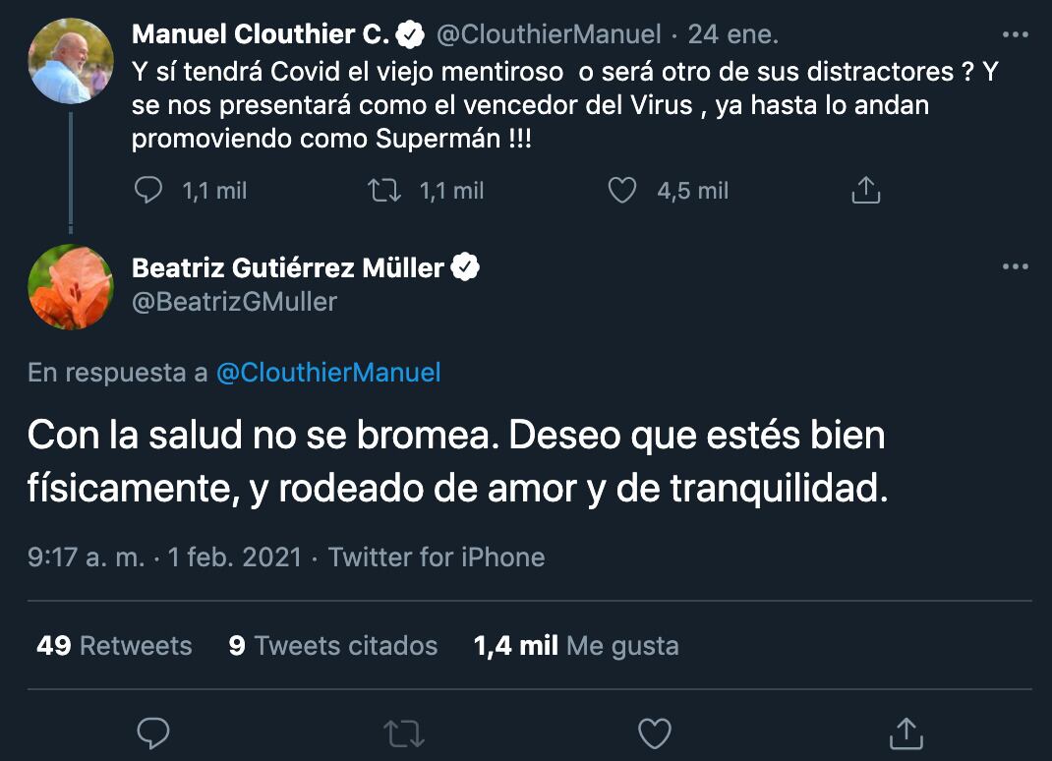
Task: Open the 1,4 mil Me gusta list
Action: click(x=575, y=646)
